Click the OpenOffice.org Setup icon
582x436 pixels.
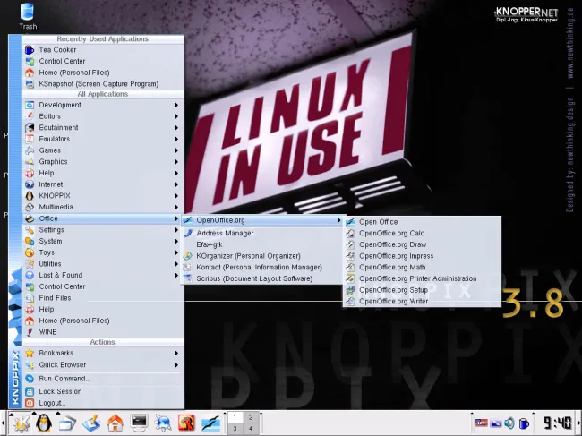click(350, 290)
